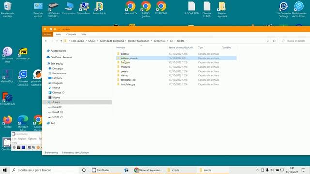The image size is (310, 174).
Task: Launch the photocall.TV Chrome shortcut
Action: click(130, 8)
